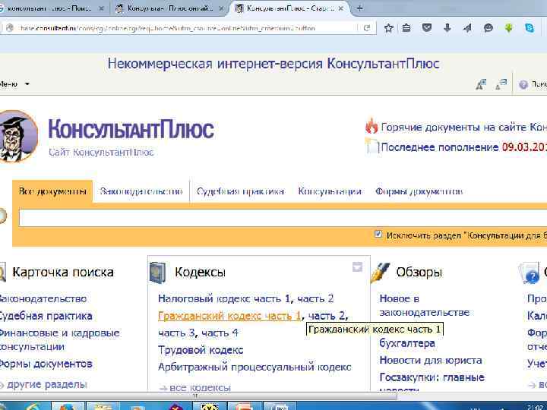The image size is (547, 410).
Task: Click the Skype extension icon
Action: [530, 28]
